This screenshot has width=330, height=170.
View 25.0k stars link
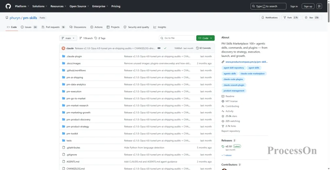(x=229, y=116)
